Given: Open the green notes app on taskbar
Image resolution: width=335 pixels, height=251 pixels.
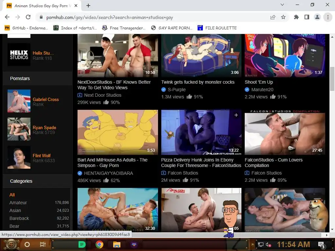Looking at the screenshot, I should click(82, 244).
